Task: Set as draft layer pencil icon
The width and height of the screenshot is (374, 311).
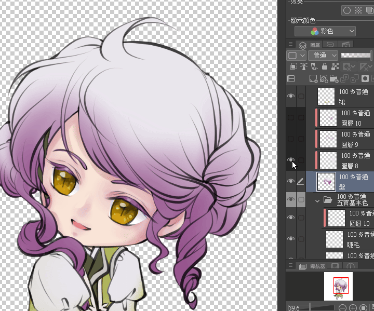Action: (314, 66)
